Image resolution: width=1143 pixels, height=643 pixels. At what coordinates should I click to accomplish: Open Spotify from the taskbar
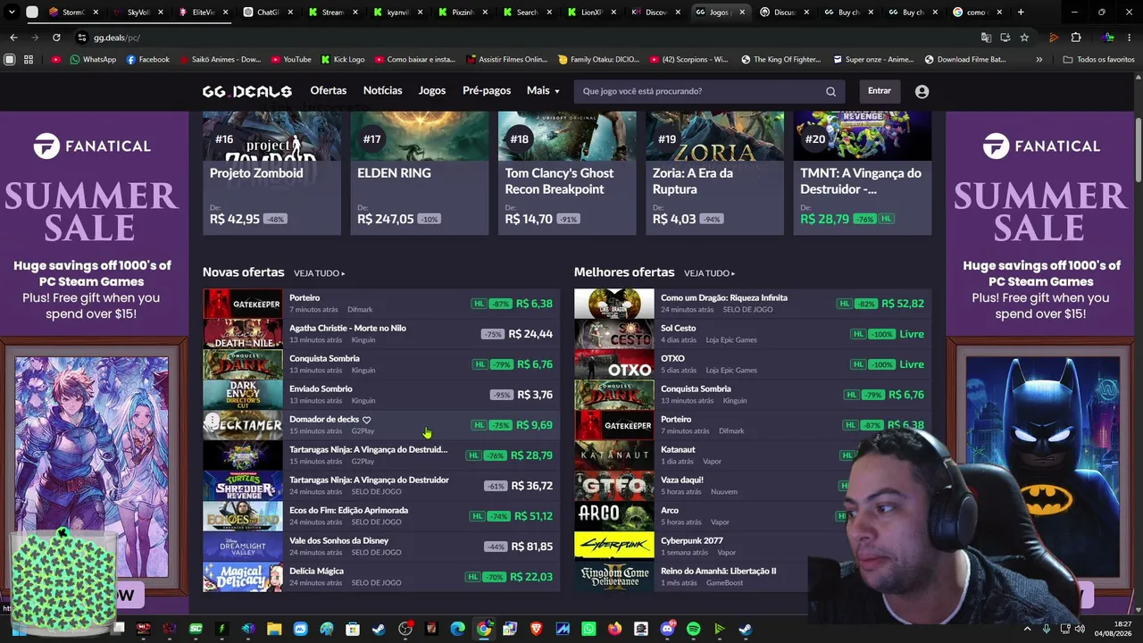[x=693, y=630]
